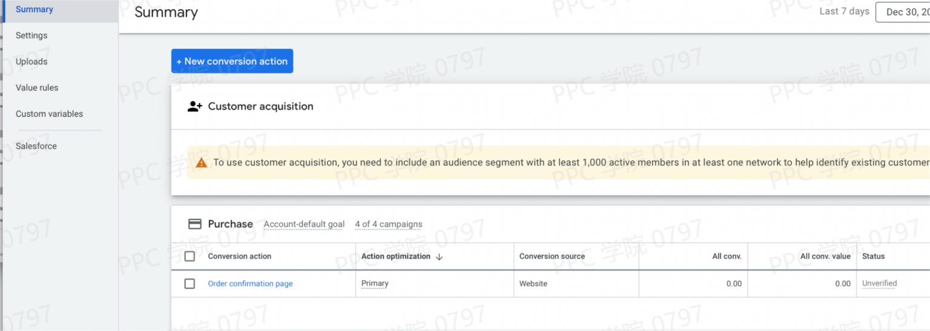This screenshot has height=331, width=930.
Task: Open the Order confirmation page link
Action: (250, 284)
